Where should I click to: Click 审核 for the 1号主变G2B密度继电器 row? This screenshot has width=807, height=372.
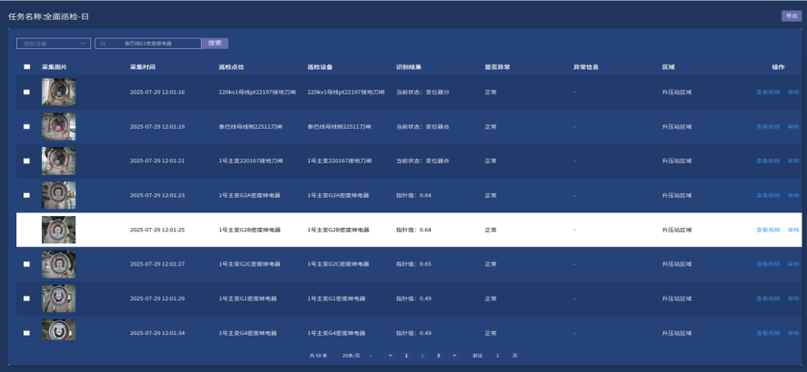coord(793,230)
